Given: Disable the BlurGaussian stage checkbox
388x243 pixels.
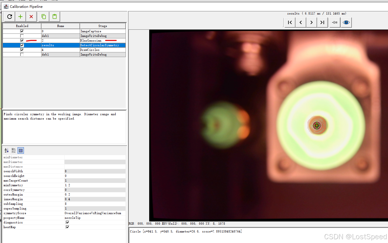Looking at the screenshot, I should [22, 40].
